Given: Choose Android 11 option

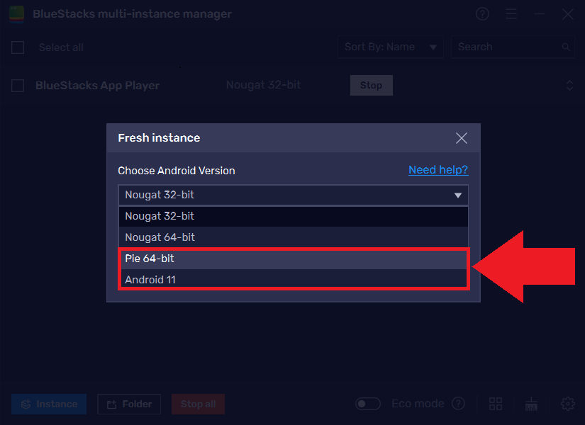Looking at the screenshot, I should [x=294, y=279].
